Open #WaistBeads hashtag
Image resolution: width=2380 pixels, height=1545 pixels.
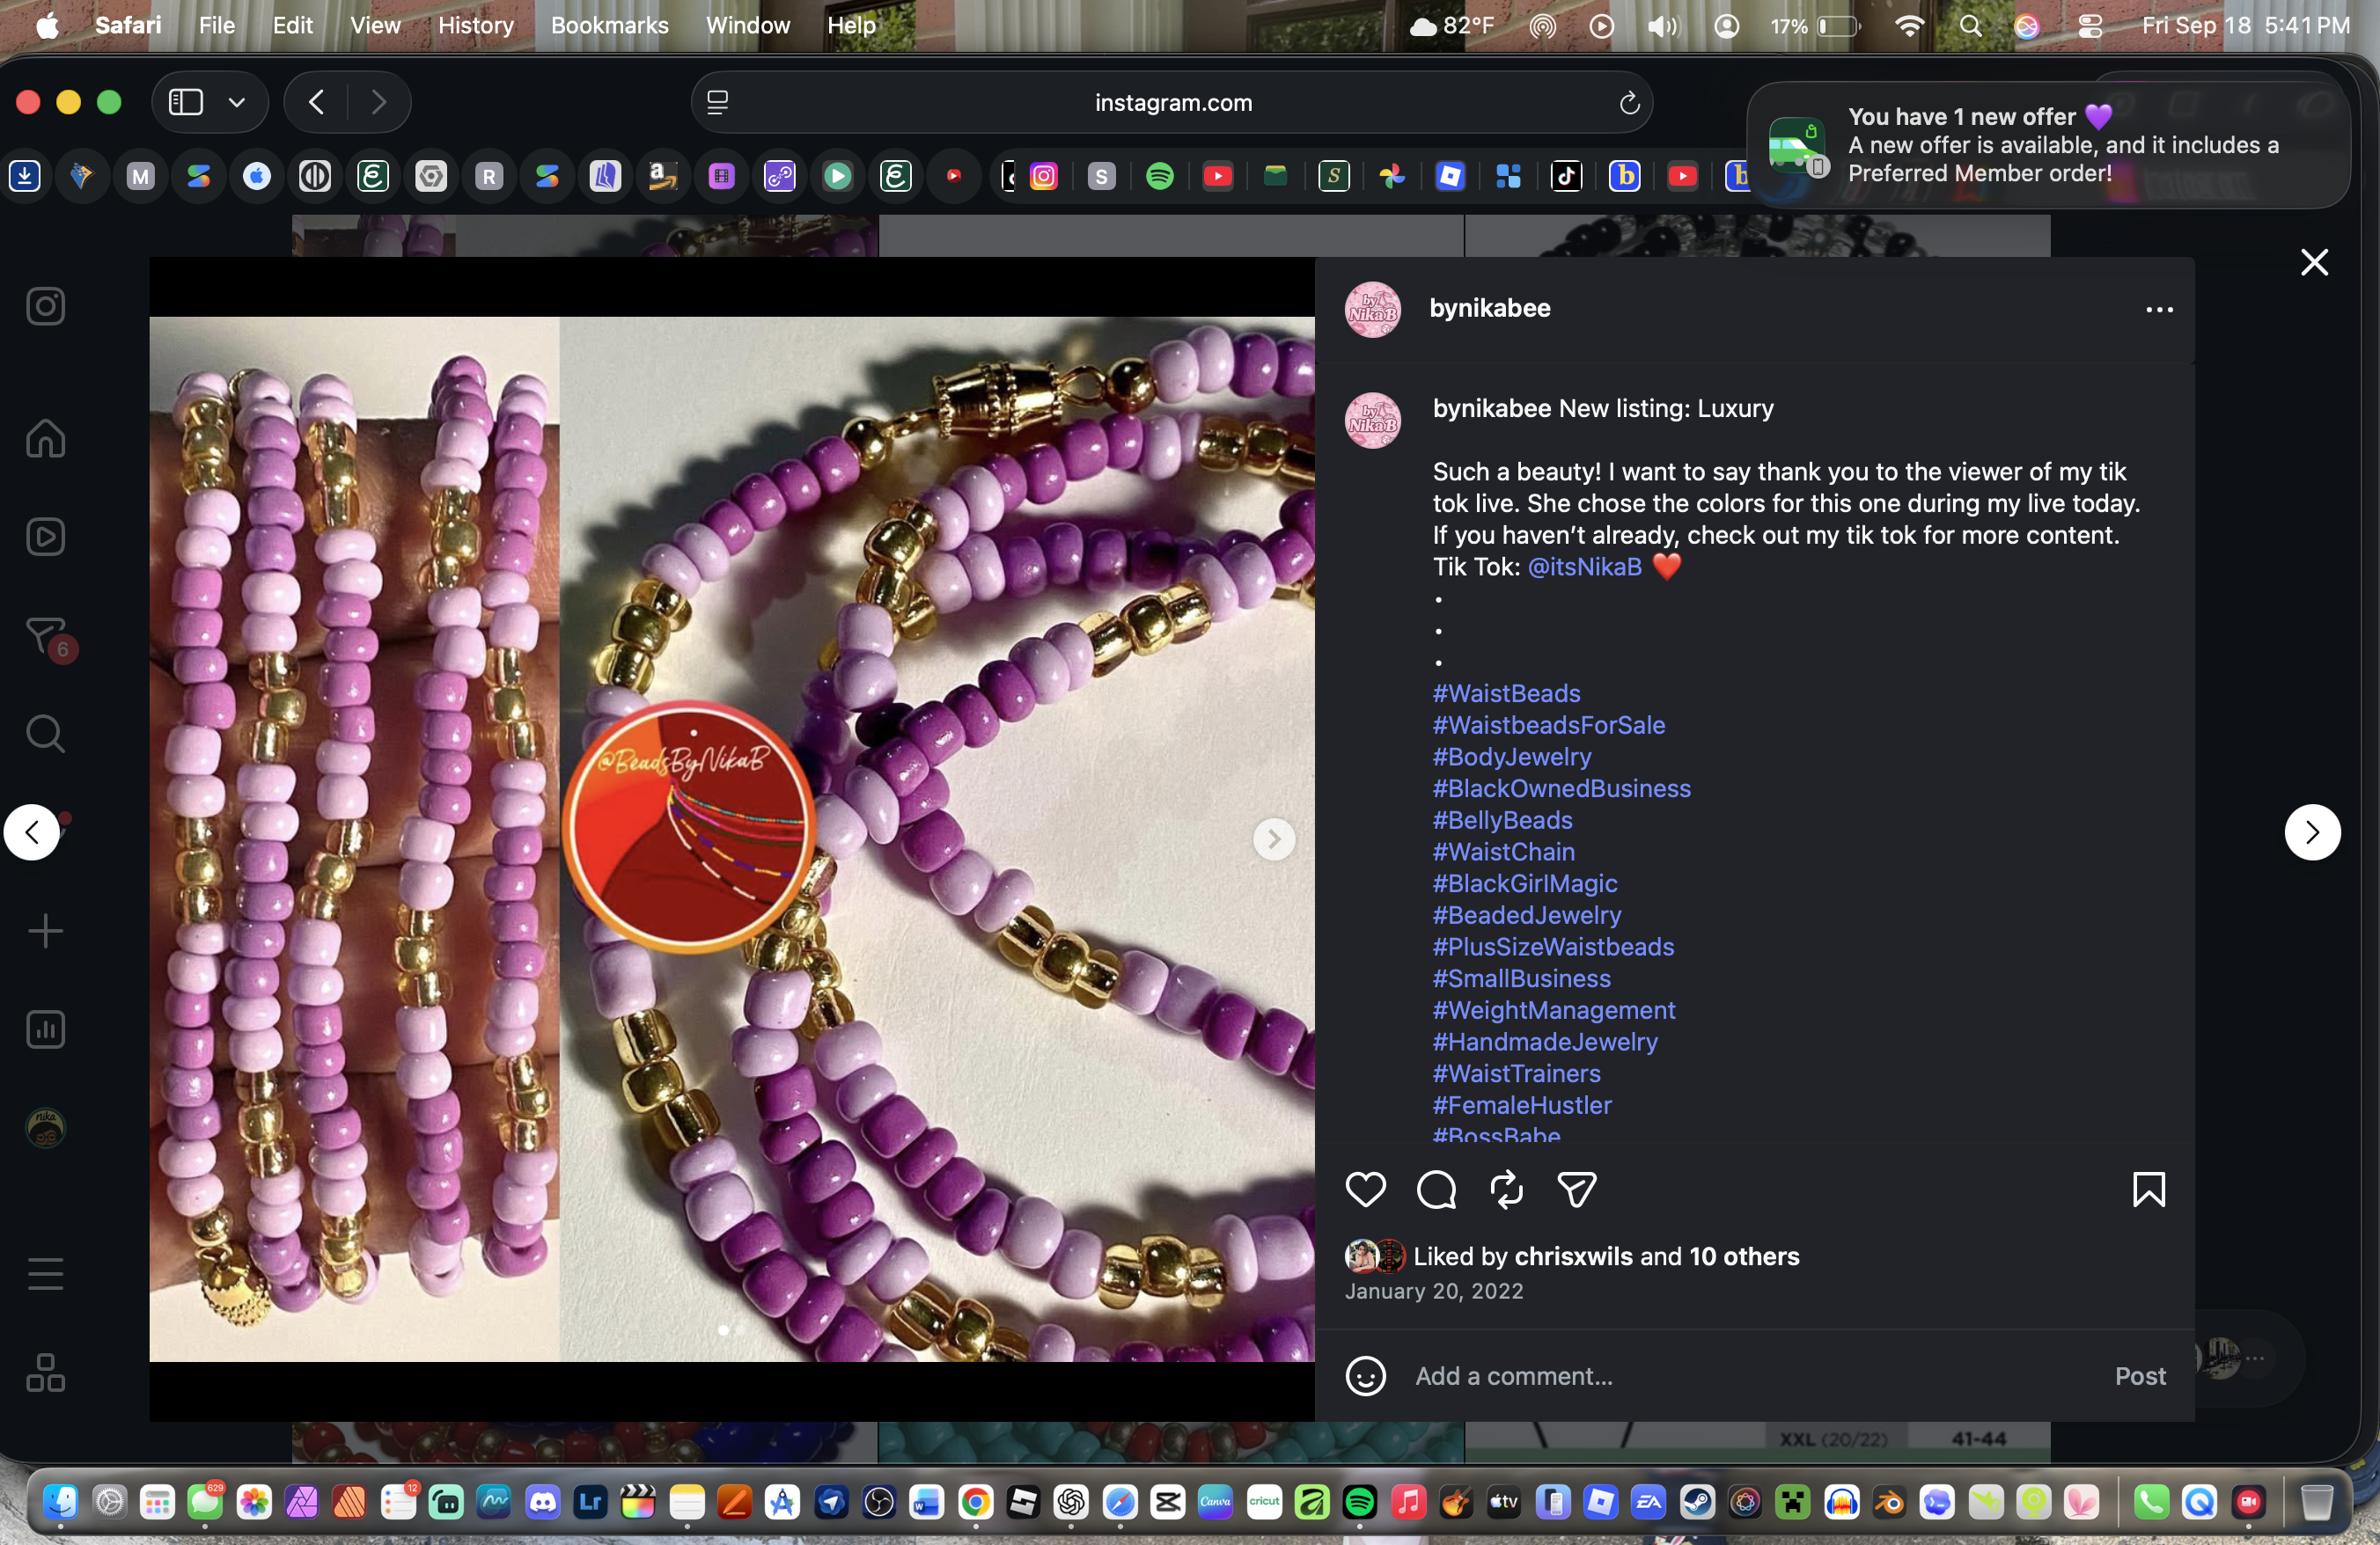pyautogui.click(x=1506, y=693)
